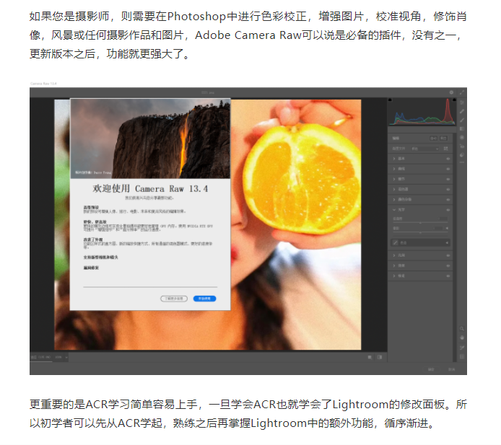This screenshot has width=501, height=445.
Task: Select the Zoom magnifier tool
Action: pos(462,328)
